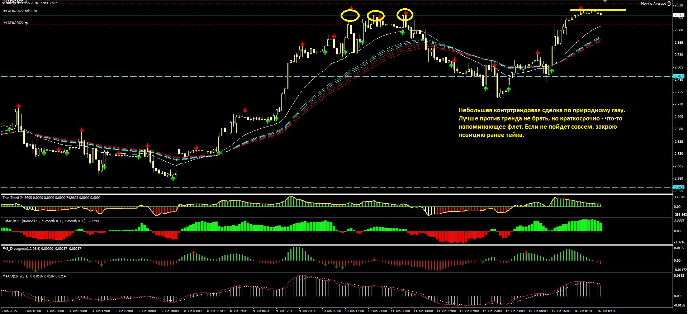Click the 2.930 price scale value
Viewport: 688px width, 314px height.
pyautogui.click(x=679, y=5)
